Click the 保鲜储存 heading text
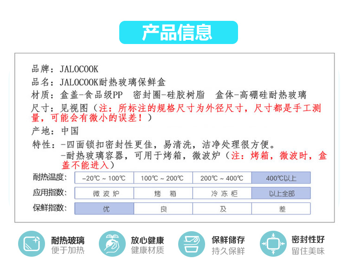 coord(228,240)
